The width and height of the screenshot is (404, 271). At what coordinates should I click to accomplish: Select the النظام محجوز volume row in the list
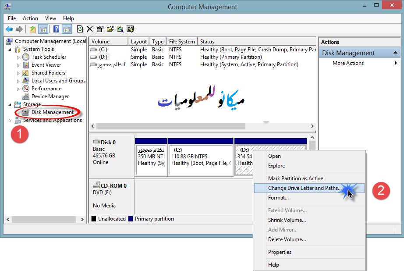click(x=202, y=64)
